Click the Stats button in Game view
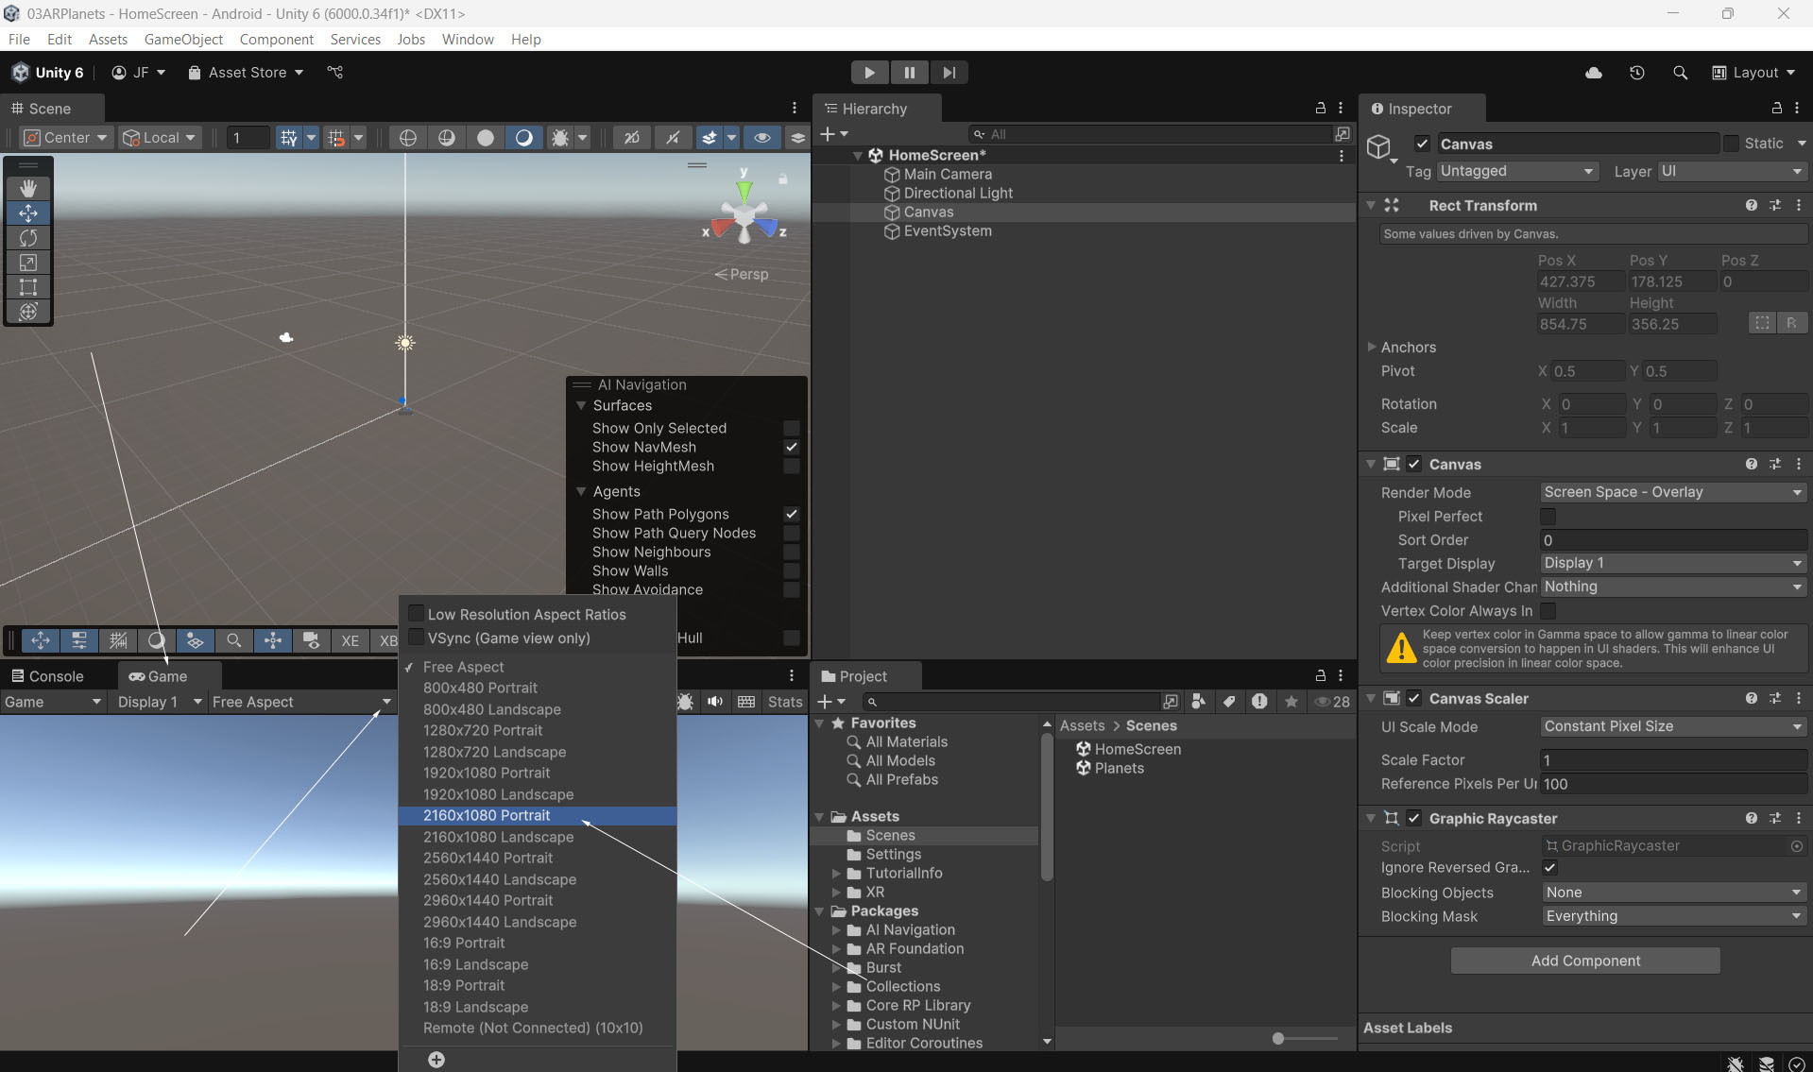This screenshot has height=1072, width=1813. click(x=784, y=702)
